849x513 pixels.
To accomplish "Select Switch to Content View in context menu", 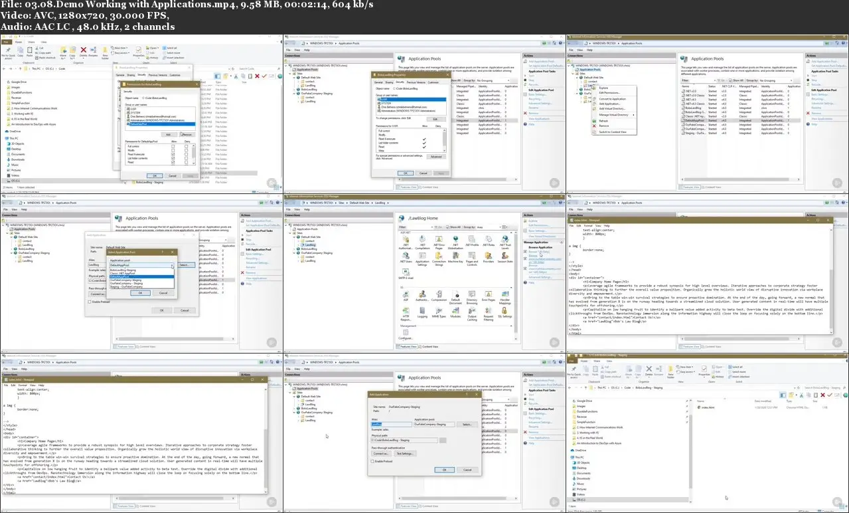I will pos(613,132).
